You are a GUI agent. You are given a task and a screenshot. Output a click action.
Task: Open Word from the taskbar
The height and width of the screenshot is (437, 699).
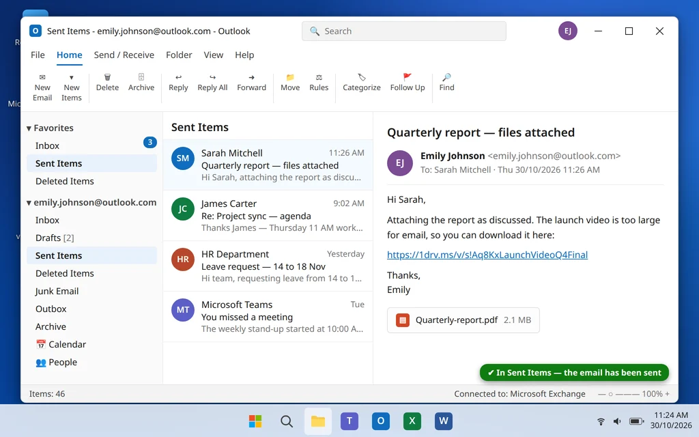(444, 421)
